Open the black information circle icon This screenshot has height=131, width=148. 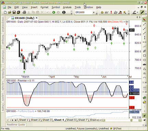64,12
